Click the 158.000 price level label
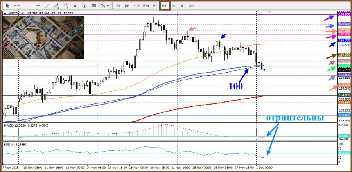 click(344, 14)
